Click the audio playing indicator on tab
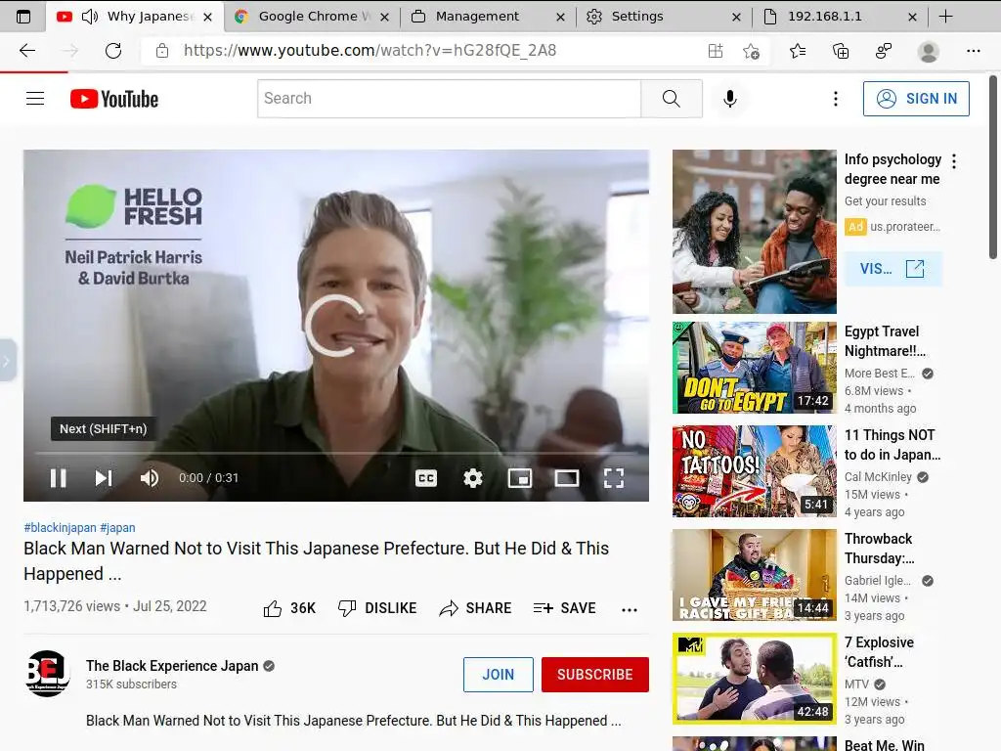1001x751 pixels. 90,17
